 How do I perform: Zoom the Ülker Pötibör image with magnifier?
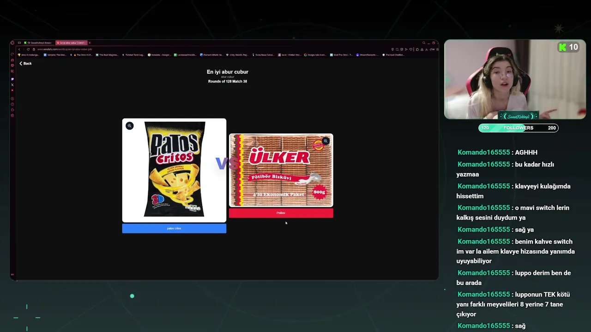pyautogui.click(x=326, y=141)
